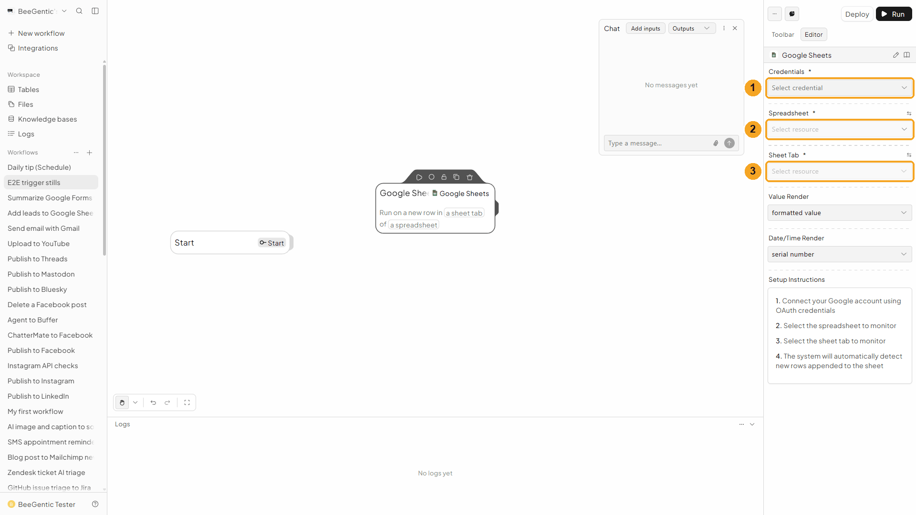Undo the last canvas action
The width and height of the screenshot is (916, 515).
[x=153, y=402]
